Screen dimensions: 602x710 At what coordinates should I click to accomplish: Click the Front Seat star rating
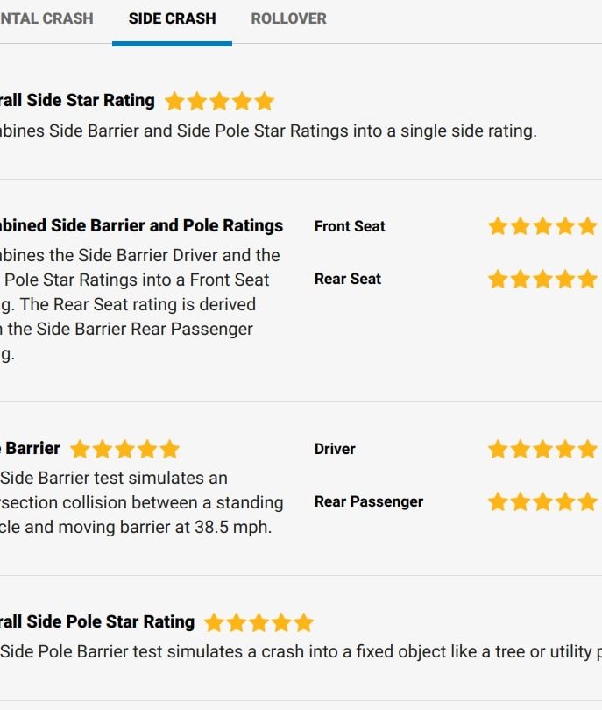542,226
